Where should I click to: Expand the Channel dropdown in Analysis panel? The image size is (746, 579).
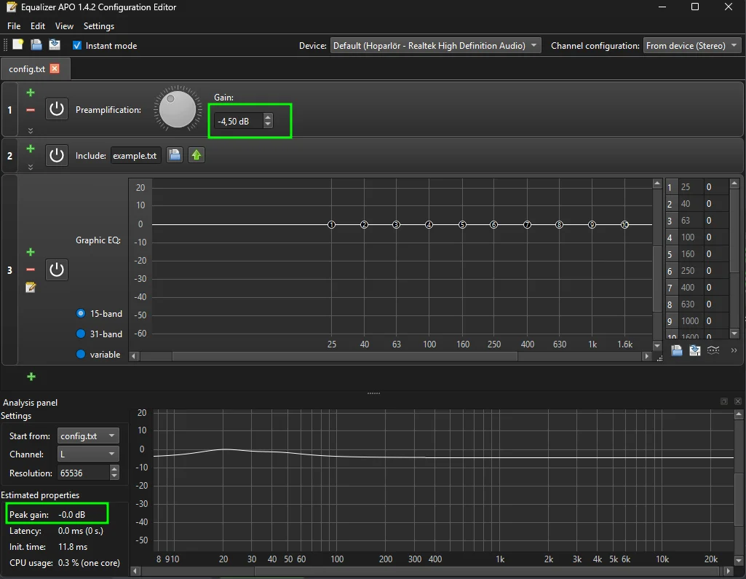click(88, 454)
